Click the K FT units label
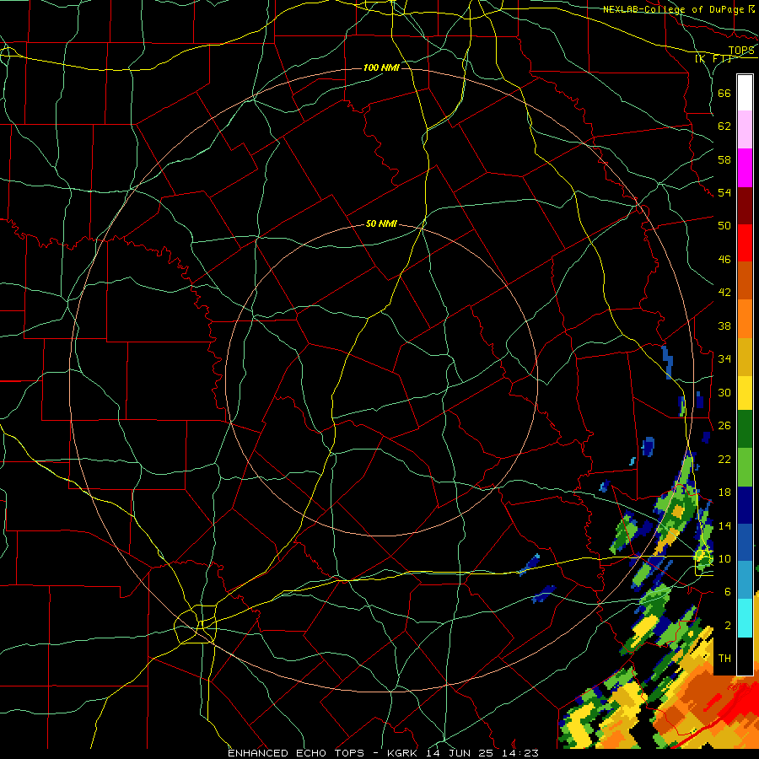 pyautogui.click(x=713, y=59)
